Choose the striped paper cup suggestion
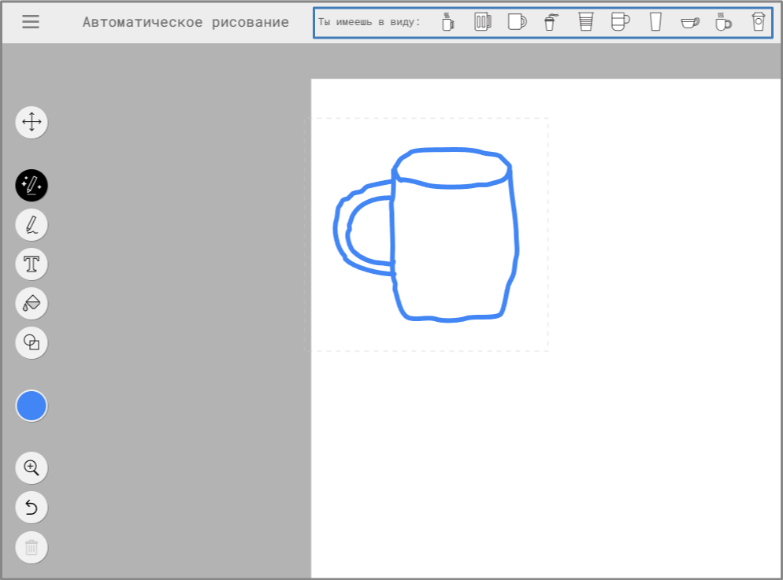This screenshot has width=783, height=580. (x=585, y=22)
